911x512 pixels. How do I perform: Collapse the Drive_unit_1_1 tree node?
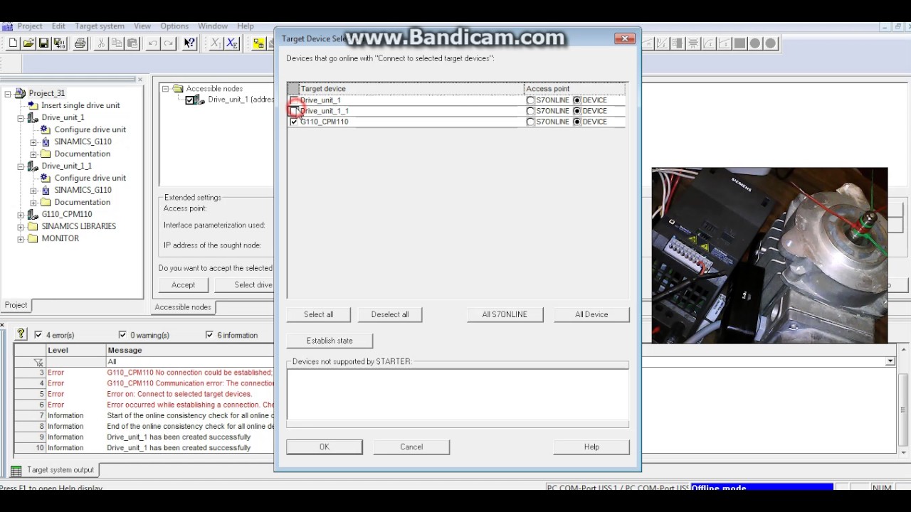click(21, 166)
